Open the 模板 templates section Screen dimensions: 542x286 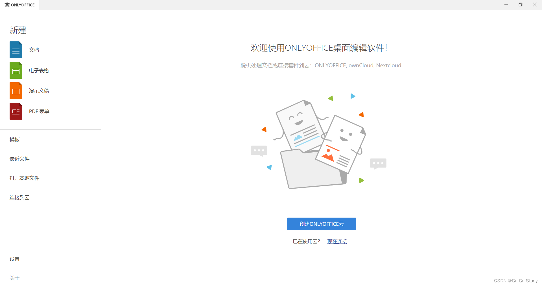(x=15, y=140)
